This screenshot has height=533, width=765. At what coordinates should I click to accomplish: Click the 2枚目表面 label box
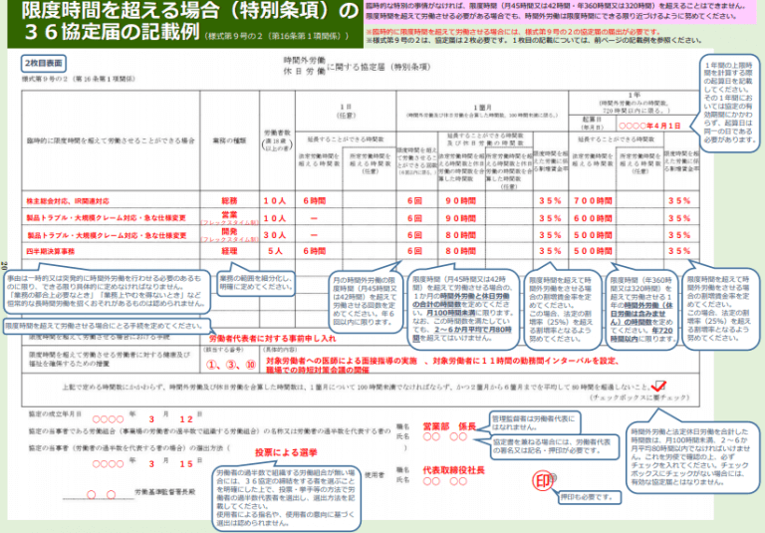click(x=44, y=63)
